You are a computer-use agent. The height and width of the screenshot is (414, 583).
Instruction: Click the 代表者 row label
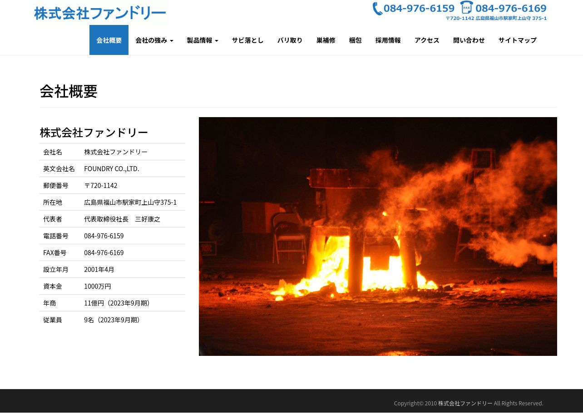tap(53, 219)
